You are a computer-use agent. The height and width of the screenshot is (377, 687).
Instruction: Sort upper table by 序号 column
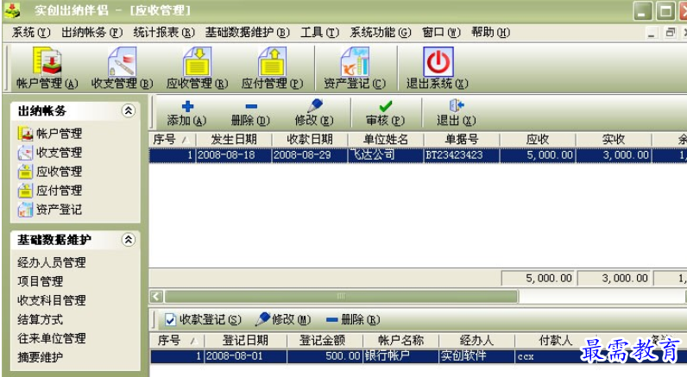[172, 140]
